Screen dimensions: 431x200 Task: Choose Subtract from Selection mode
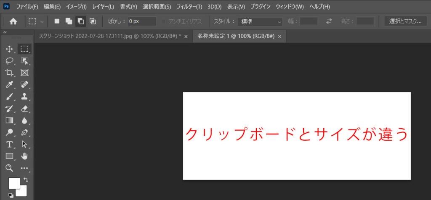pos(81,21)
